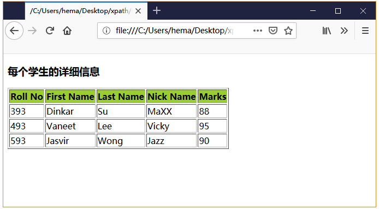Click the Marks column header
This screenshot has height=209, width=379.
pos(212,97)
